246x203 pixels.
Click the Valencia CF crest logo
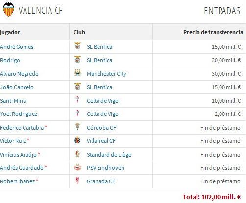pyautogui.click(x=8, y=9)
